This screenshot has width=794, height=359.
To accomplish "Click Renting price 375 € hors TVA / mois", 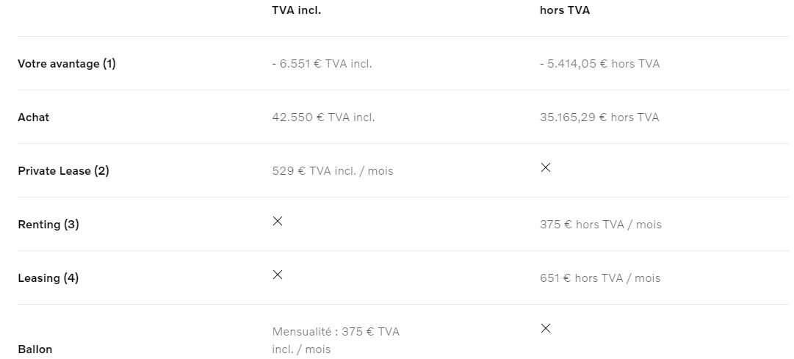I will pos(600,225).
